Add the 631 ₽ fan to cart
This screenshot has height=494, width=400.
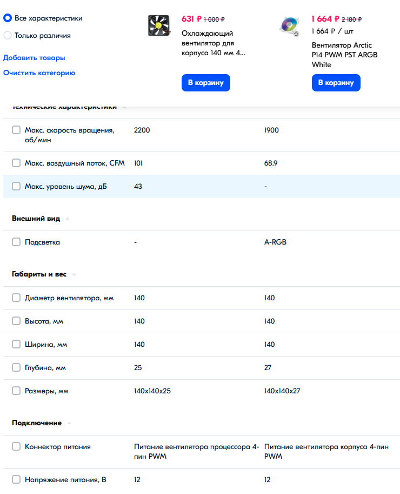pyautogui.click(x=206, y=83)
